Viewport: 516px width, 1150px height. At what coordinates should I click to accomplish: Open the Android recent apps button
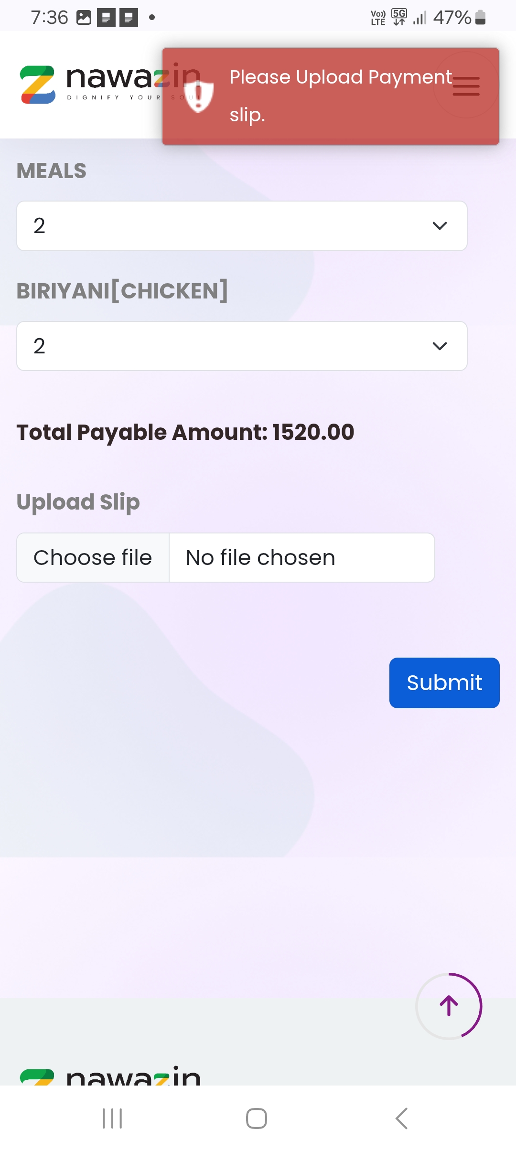(113, 1118)
